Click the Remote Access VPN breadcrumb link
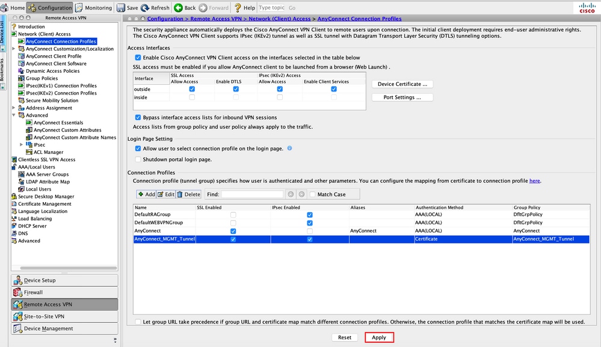 pyautogui.click(x=217, y=19)
